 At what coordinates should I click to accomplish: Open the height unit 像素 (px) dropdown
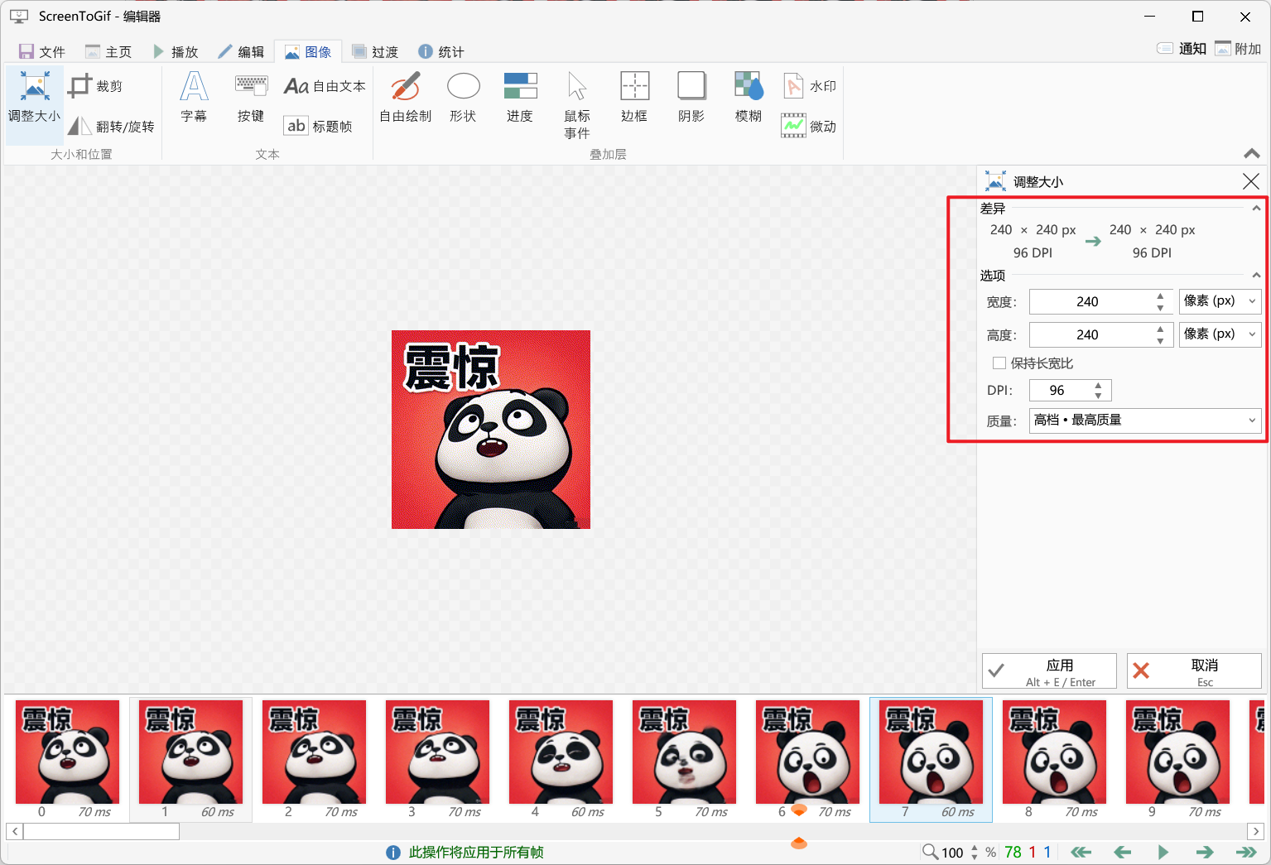tap(1220, 334)
